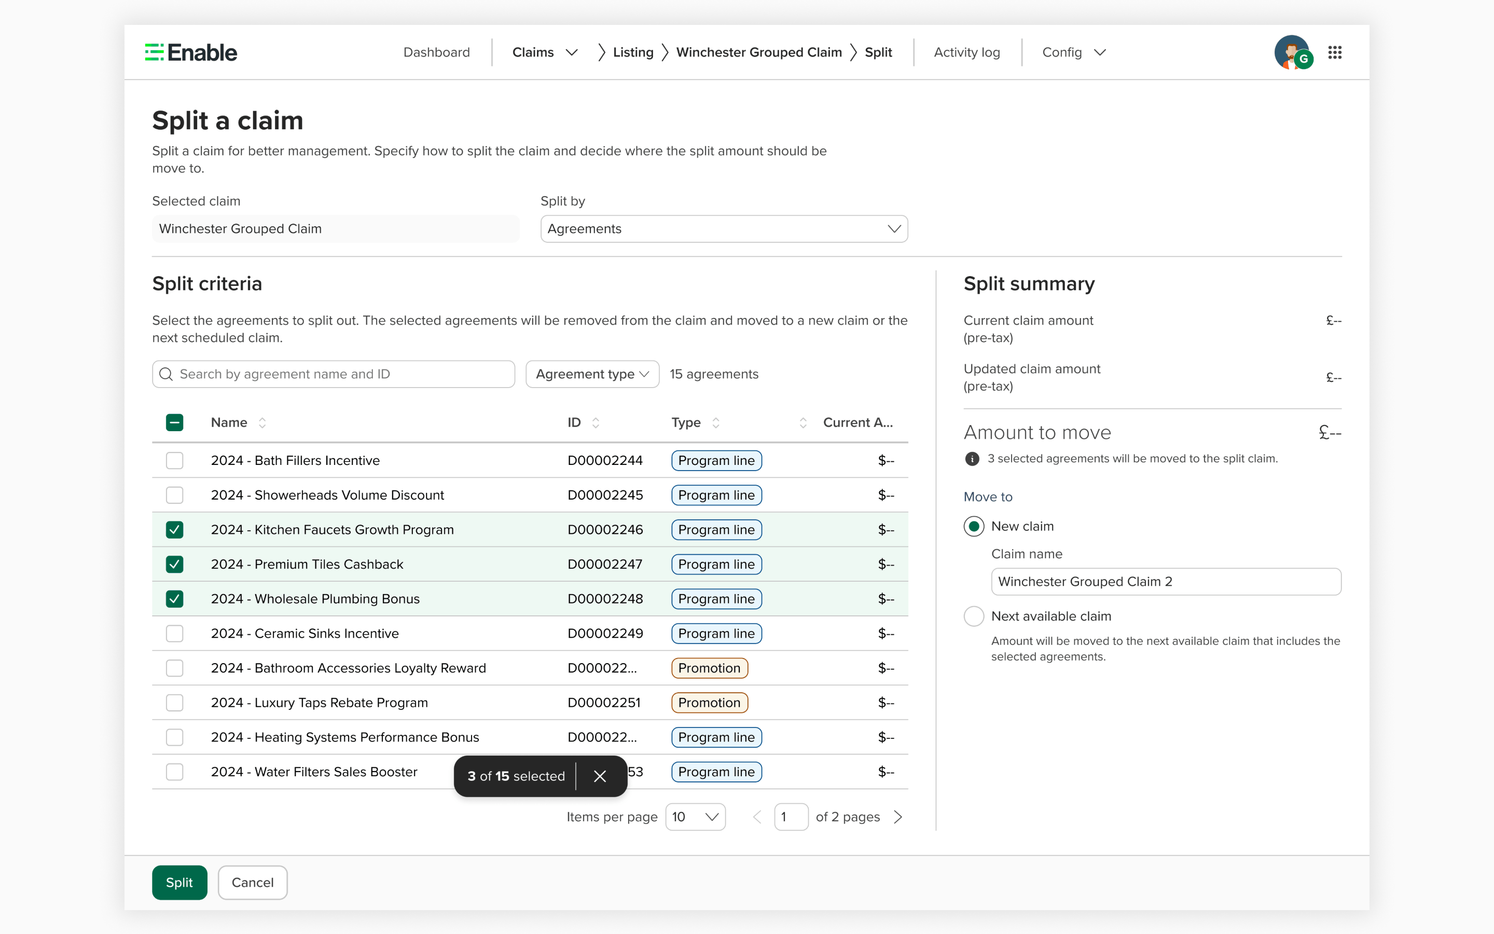Open the Split by Agreements dropdown

pos(724,228)
